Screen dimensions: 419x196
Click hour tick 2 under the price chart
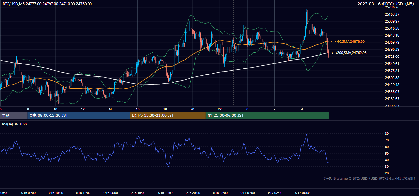pyautogui.click(x=275, y=109)
